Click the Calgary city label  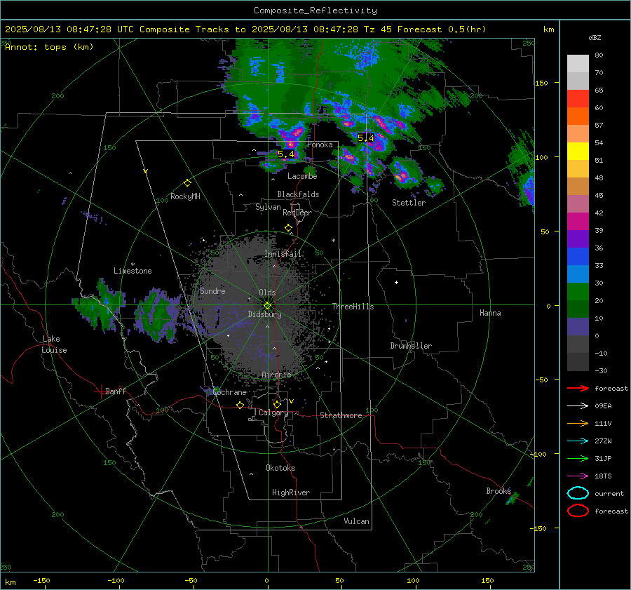pos(273,413)
